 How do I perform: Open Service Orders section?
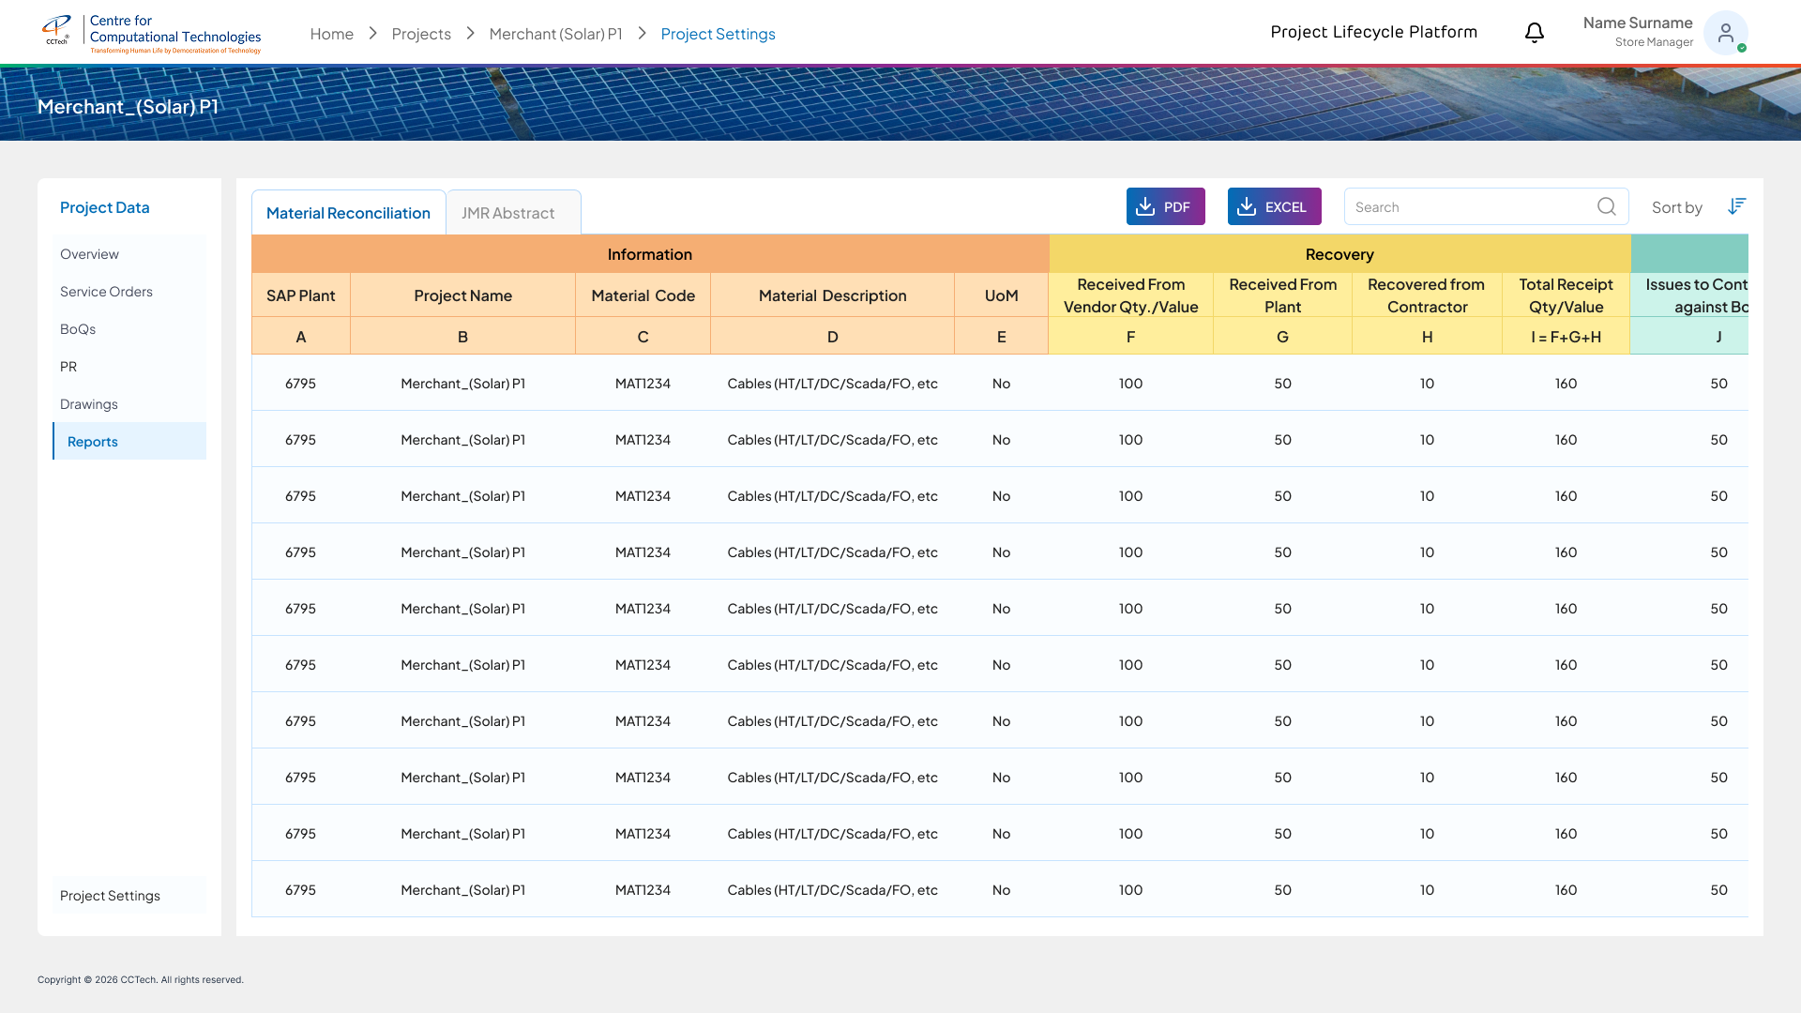pyautogui.click(x=106, y=292)
